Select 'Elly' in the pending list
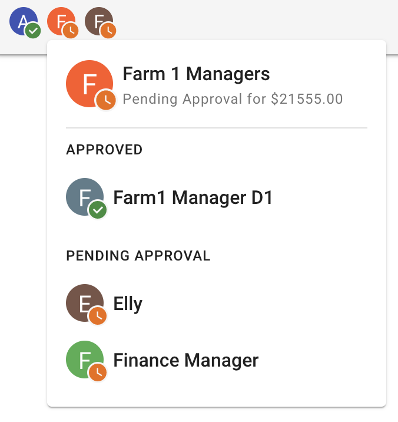Screen dimensions: 398x422 [128, 304]
